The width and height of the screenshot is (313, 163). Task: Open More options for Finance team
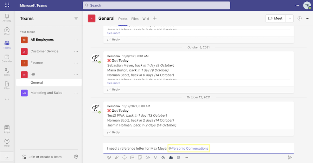[x=76, y=63]
